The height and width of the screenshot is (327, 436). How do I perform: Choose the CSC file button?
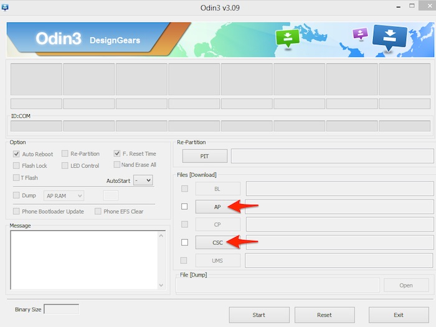click(217, 242)
